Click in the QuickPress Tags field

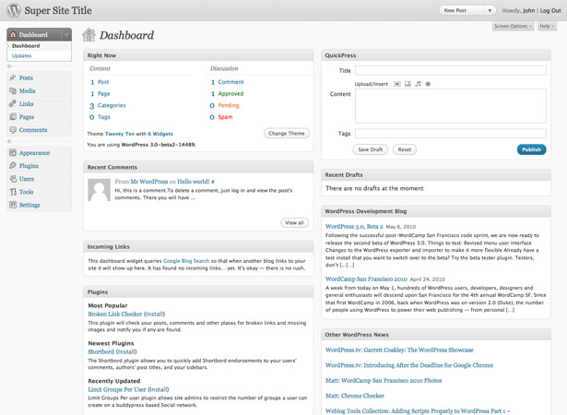pos(451,133)
